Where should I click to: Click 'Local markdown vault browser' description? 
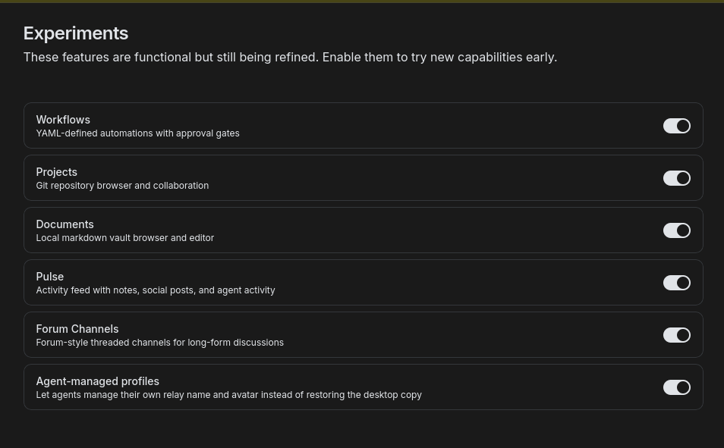tap(125, 238)
